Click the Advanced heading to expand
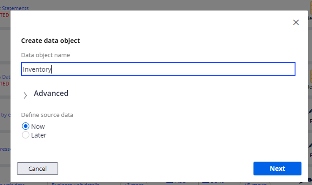 click(x=51, y=93)
